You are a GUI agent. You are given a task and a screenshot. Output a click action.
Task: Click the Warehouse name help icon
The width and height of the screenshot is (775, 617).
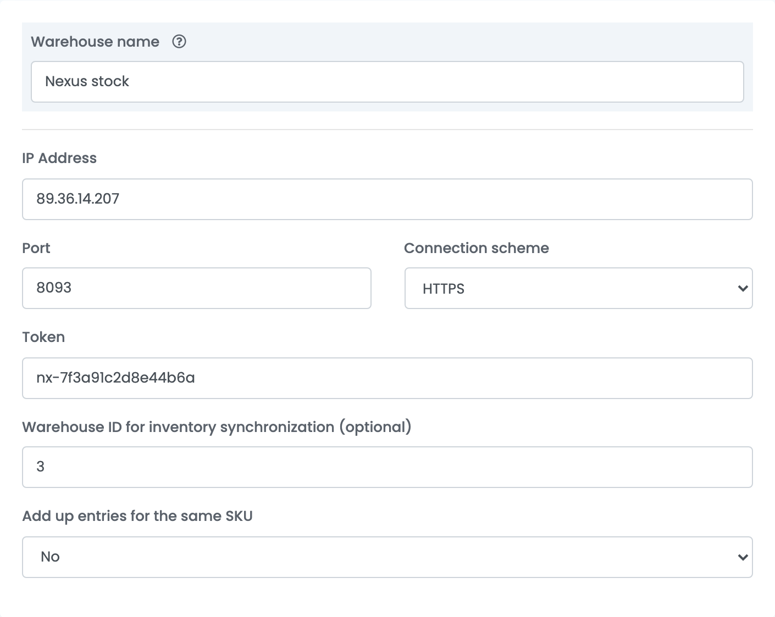(179, 42)
